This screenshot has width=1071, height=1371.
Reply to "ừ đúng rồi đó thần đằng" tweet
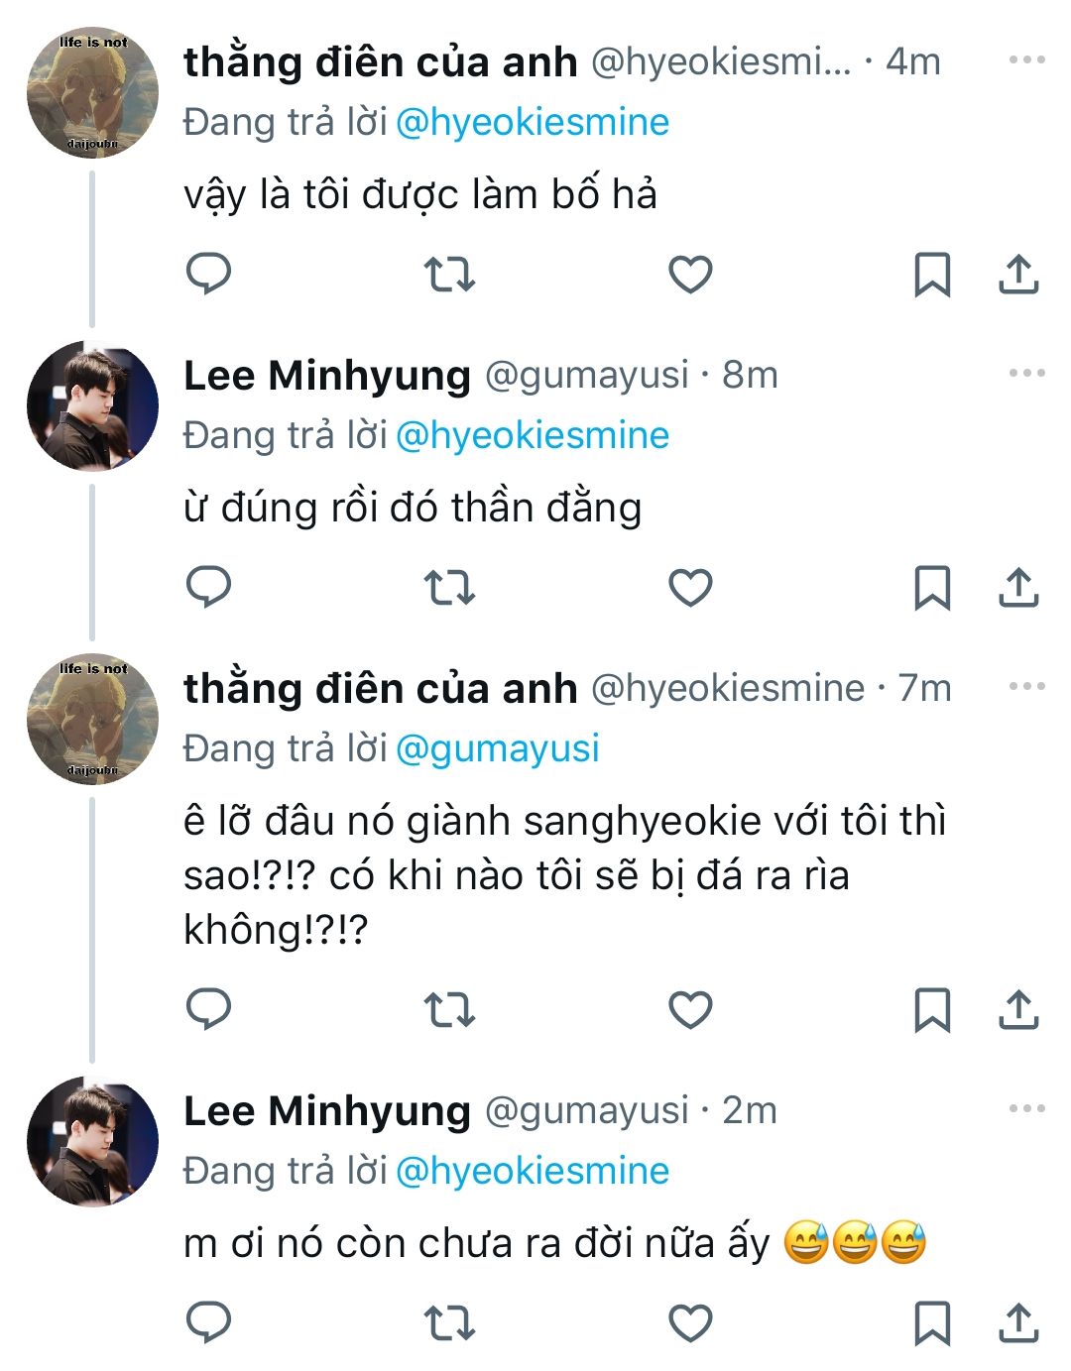(209, 587)
